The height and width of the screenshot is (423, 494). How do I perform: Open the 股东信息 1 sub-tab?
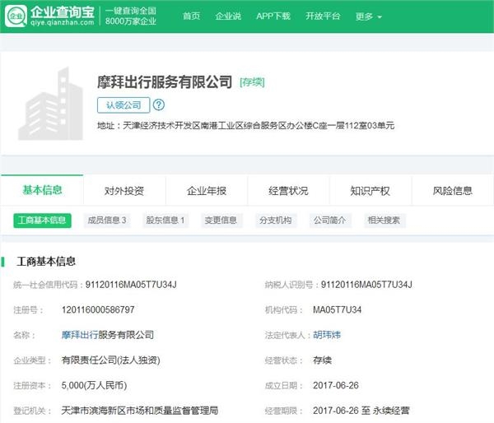pyautogui.click(x=165, y=221)
